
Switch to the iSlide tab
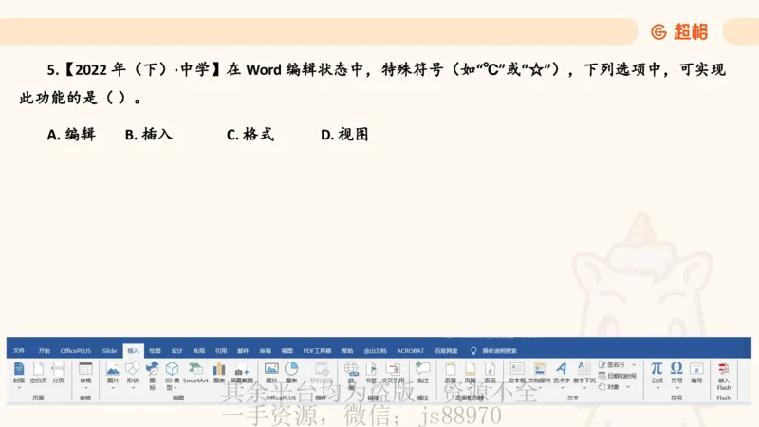[x=109, y=350]
